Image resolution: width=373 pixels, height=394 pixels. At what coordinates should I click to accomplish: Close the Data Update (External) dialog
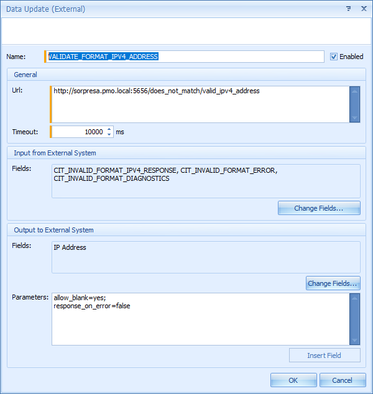tap(363, 9)
